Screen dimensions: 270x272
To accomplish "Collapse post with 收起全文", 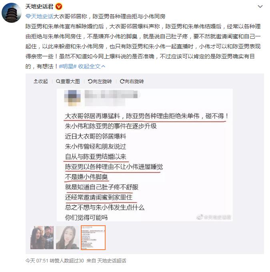I will pos(92,66).
